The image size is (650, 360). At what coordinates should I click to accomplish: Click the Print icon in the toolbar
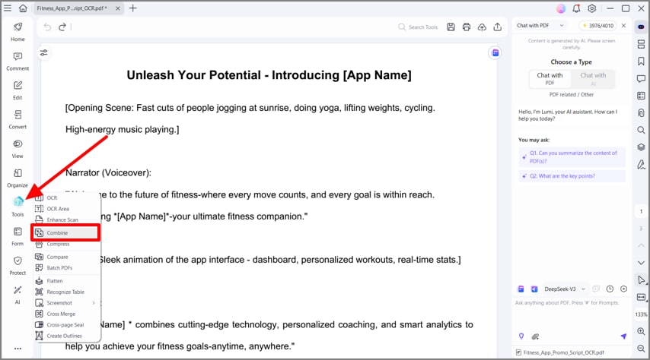click(x=467, y=27)
